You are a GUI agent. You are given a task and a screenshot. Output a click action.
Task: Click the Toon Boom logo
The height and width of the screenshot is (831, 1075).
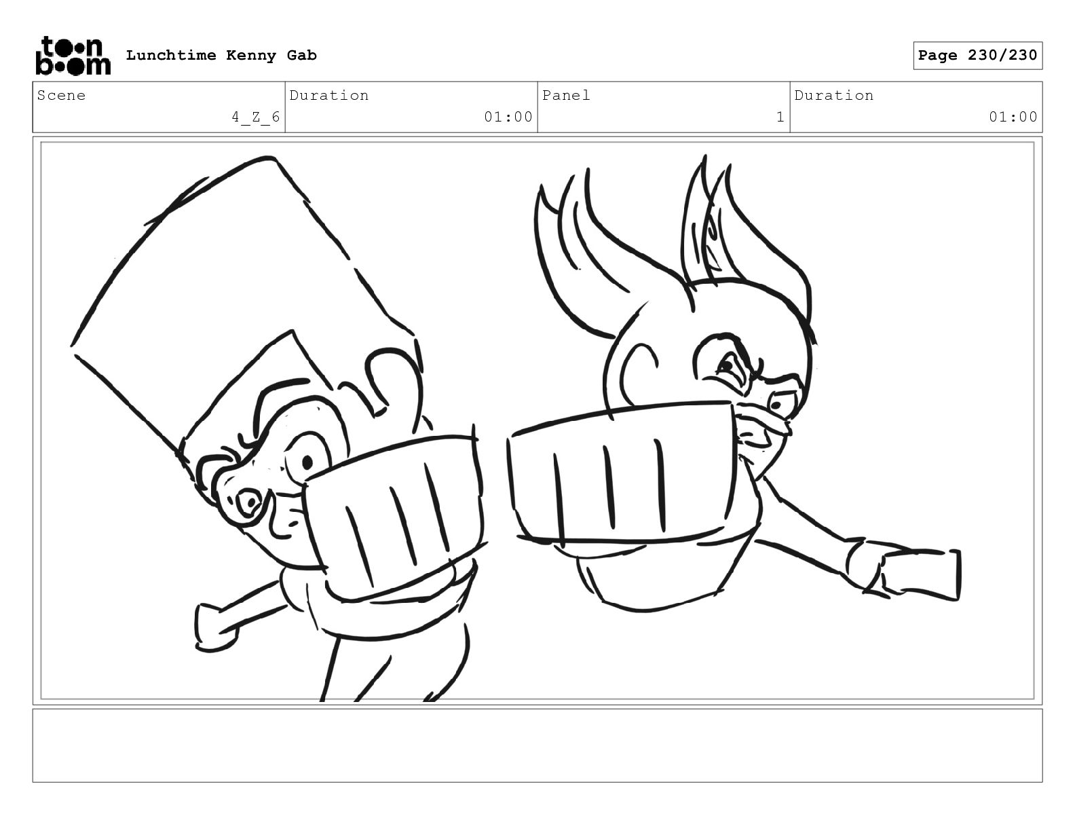(73, 56)
